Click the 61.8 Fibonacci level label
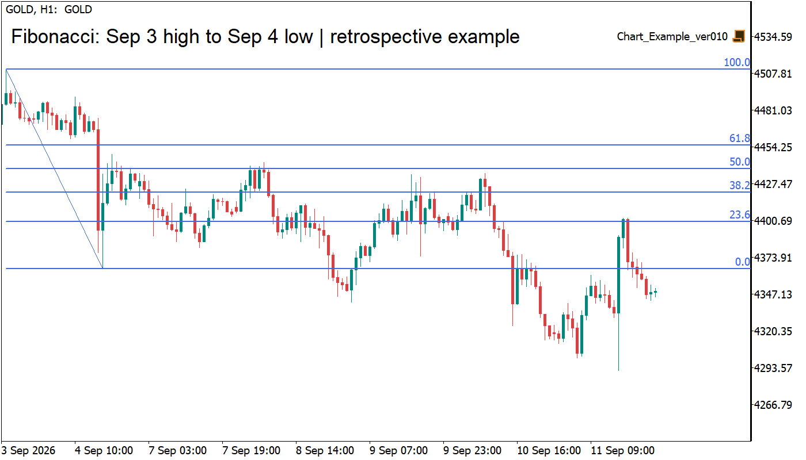Screen dimensions: 806x460 pyautogui.click(x=740, y=139)
